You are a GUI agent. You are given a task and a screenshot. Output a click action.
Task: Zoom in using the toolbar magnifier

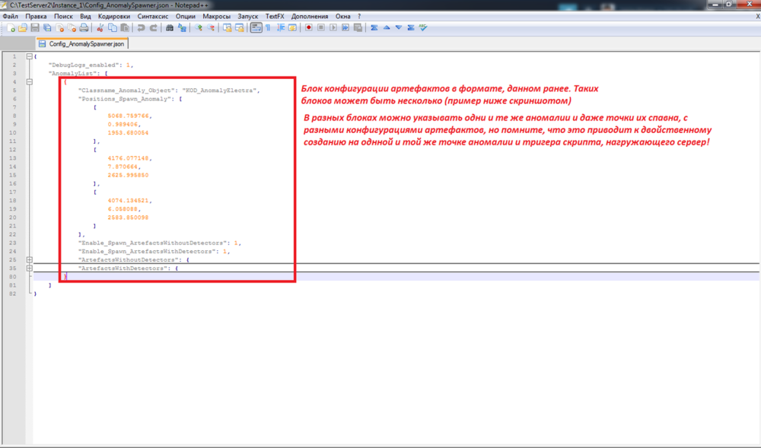click(198, 28)
